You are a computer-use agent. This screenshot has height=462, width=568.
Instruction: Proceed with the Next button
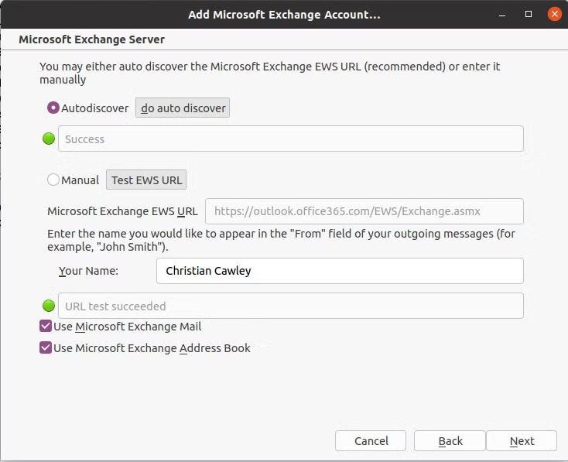point(522,440)
